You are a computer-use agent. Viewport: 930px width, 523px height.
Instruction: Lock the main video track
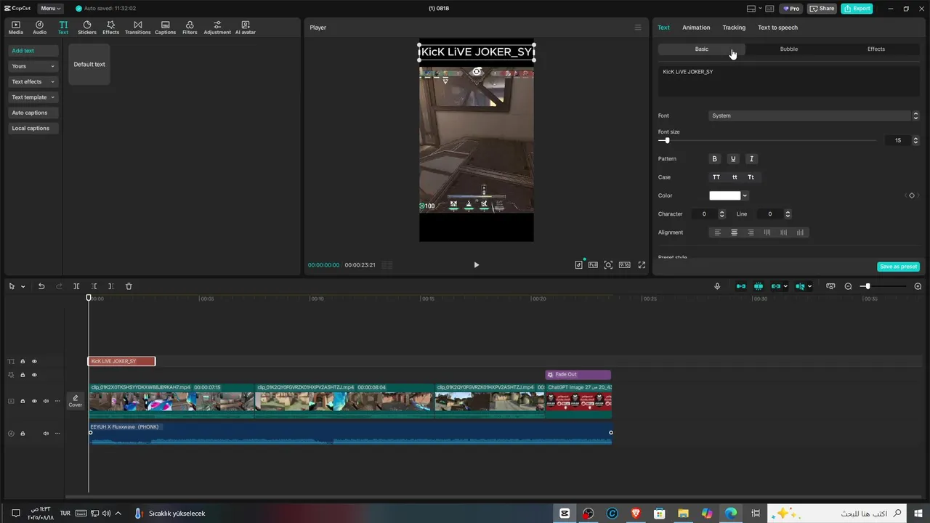coord(23,401)
